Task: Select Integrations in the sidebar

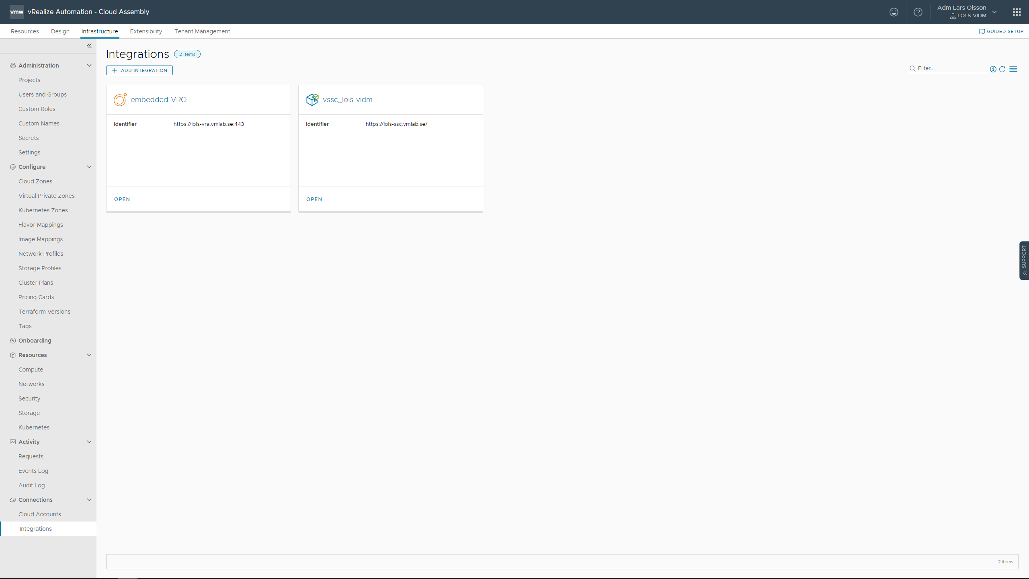Action: (48, 529)
